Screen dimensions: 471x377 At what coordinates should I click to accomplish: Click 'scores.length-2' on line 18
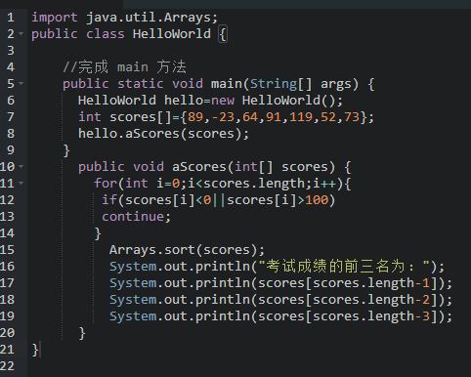[x=371, y=300]
